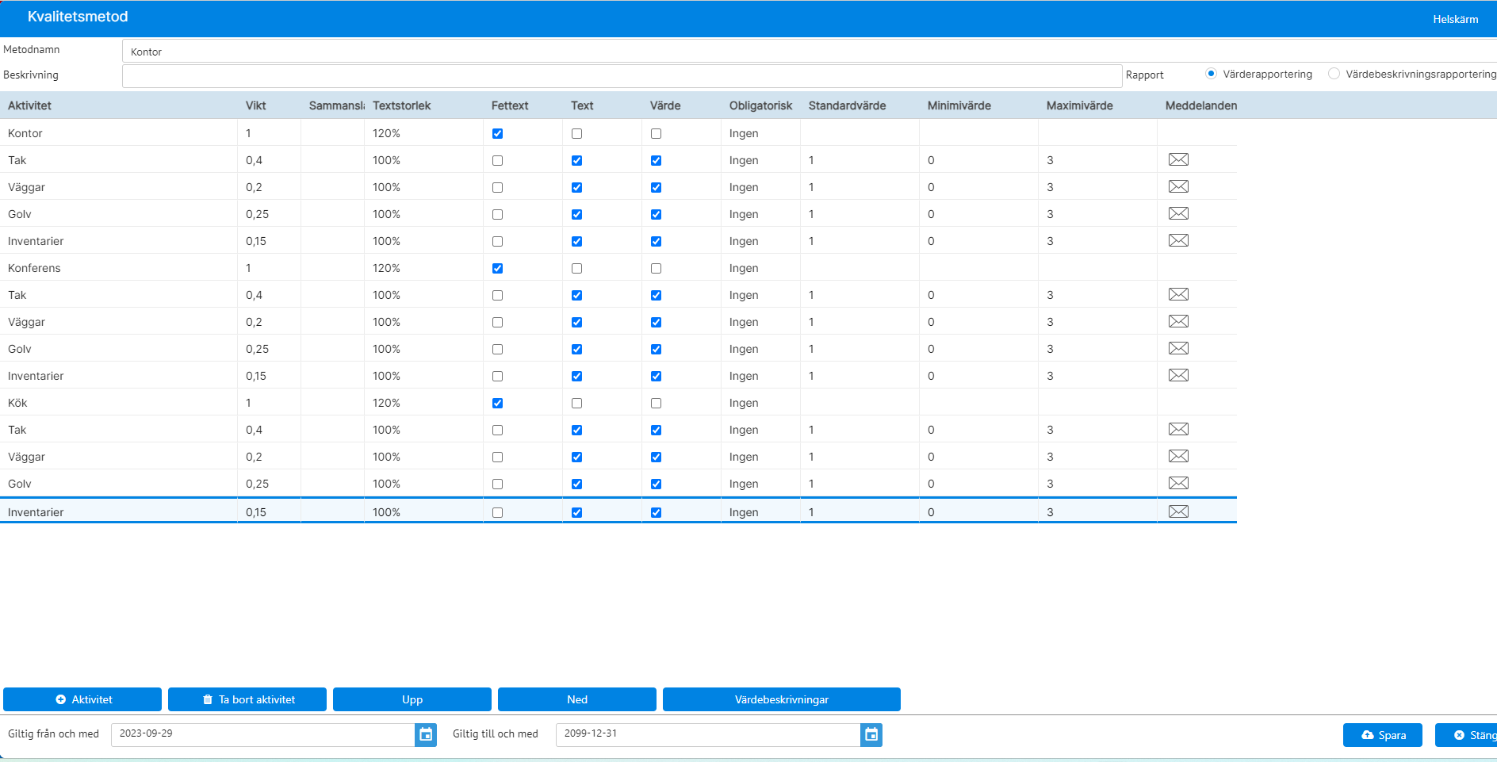Image resolution: width=1497 pixels, height=762 pixels.
Task: Select Värdebeskrivningsrapportering radio option
Action: [1334, 74]
